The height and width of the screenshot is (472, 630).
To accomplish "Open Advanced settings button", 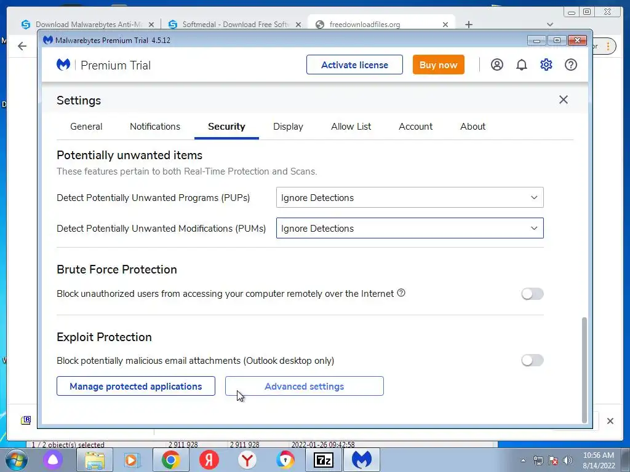I will coord(304,386).
